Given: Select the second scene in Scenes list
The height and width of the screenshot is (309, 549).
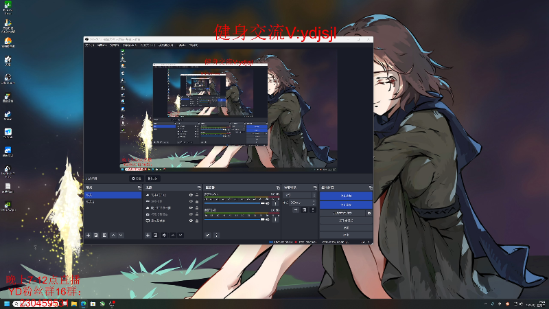Looking at the screenshot, I should click(113, 202).
